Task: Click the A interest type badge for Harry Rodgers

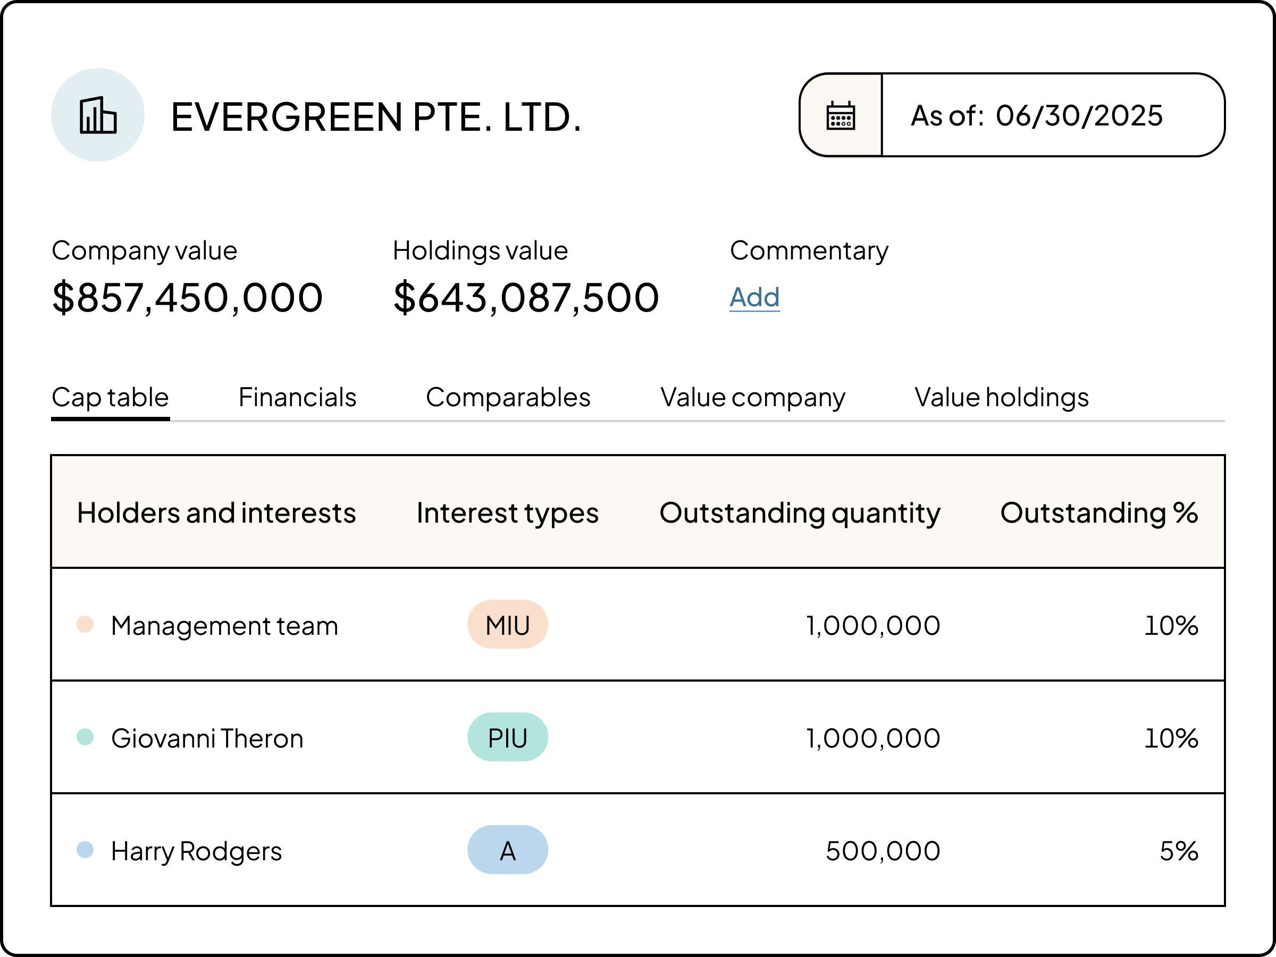Action: pos(507,850)
